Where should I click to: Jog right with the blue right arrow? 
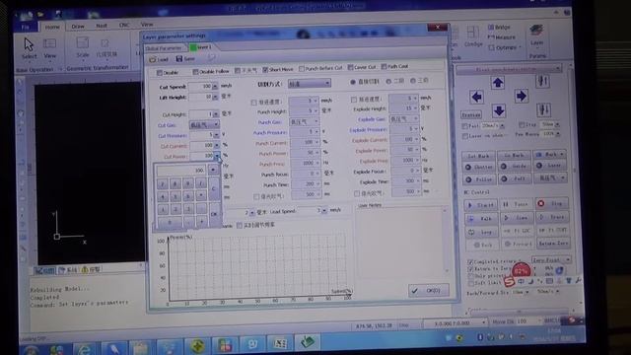tap(522, 96)
